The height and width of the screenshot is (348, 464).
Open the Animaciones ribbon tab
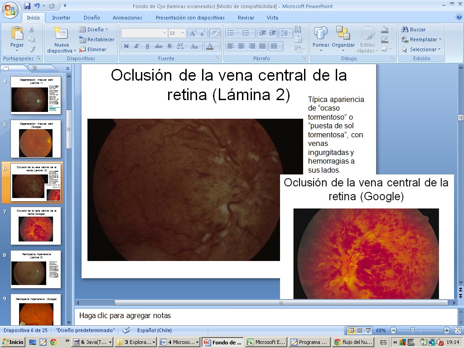(x=127, y=18)
